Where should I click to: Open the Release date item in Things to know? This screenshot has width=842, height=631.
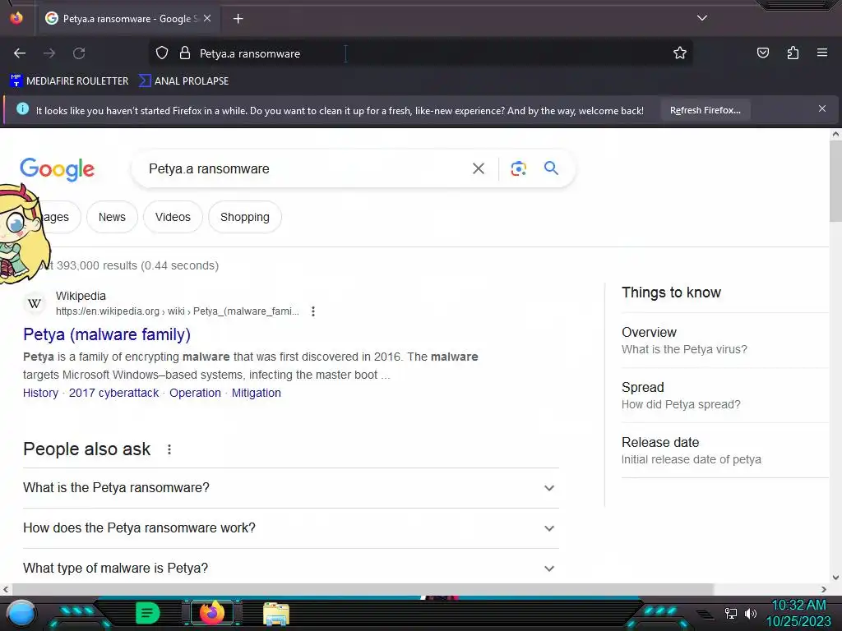725,451
